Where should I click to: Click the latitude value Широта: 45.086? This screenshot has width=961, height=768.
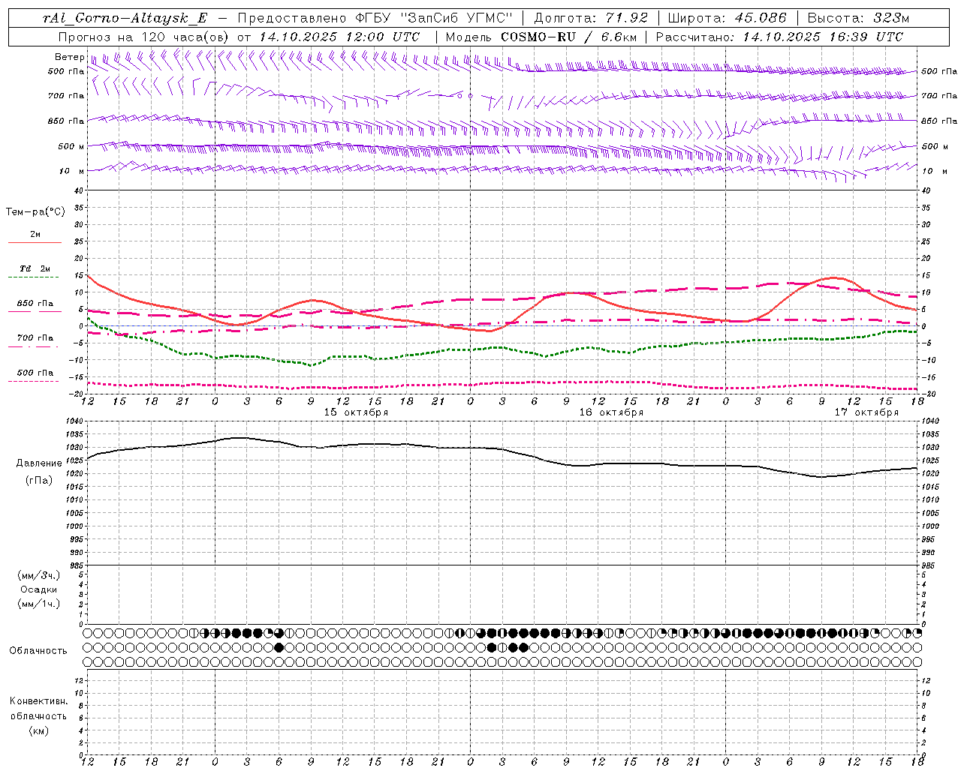[x=728, y=18]
